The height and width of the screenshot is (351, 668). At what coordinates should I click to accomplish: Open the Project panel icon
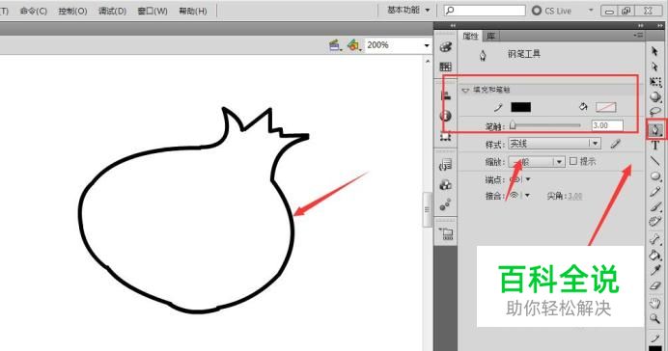pos(447,233)
